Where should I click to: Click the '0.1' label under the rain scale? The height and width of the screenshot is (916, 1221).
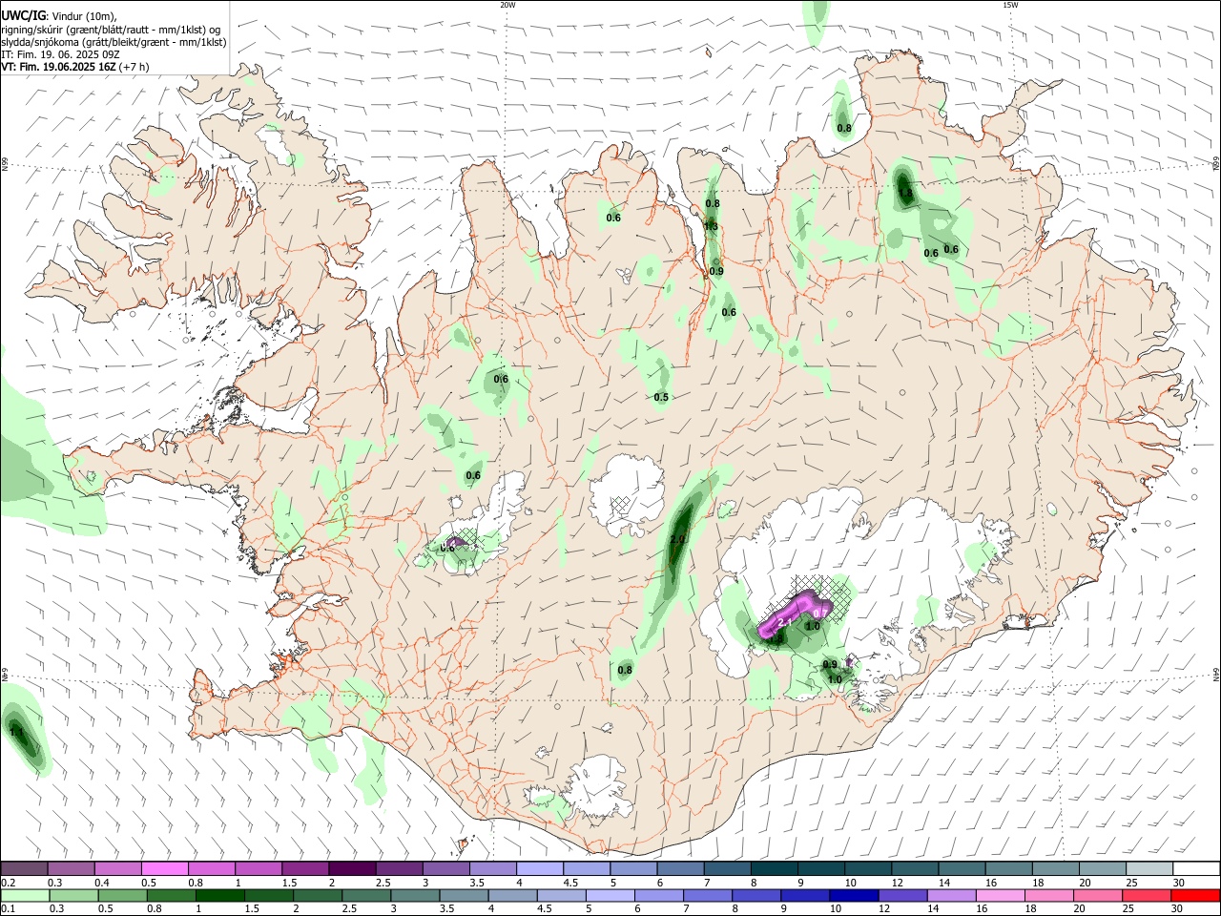(8, 909)
